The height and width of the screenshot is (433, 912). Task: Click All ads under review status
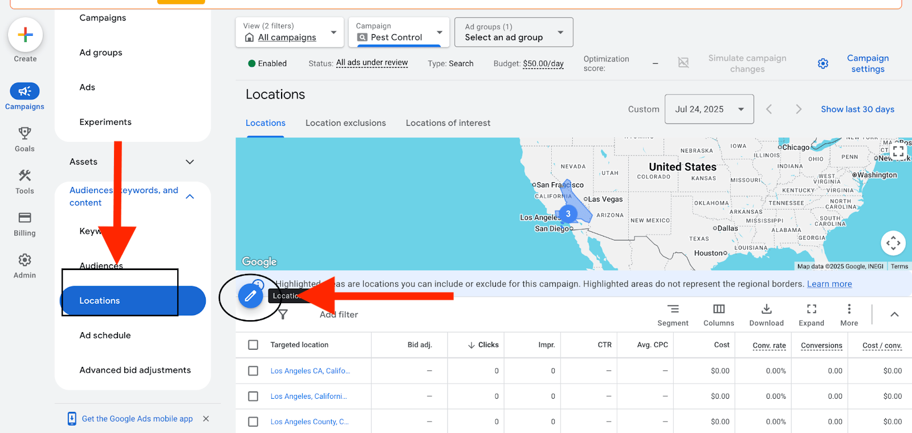tap(372, 63)
